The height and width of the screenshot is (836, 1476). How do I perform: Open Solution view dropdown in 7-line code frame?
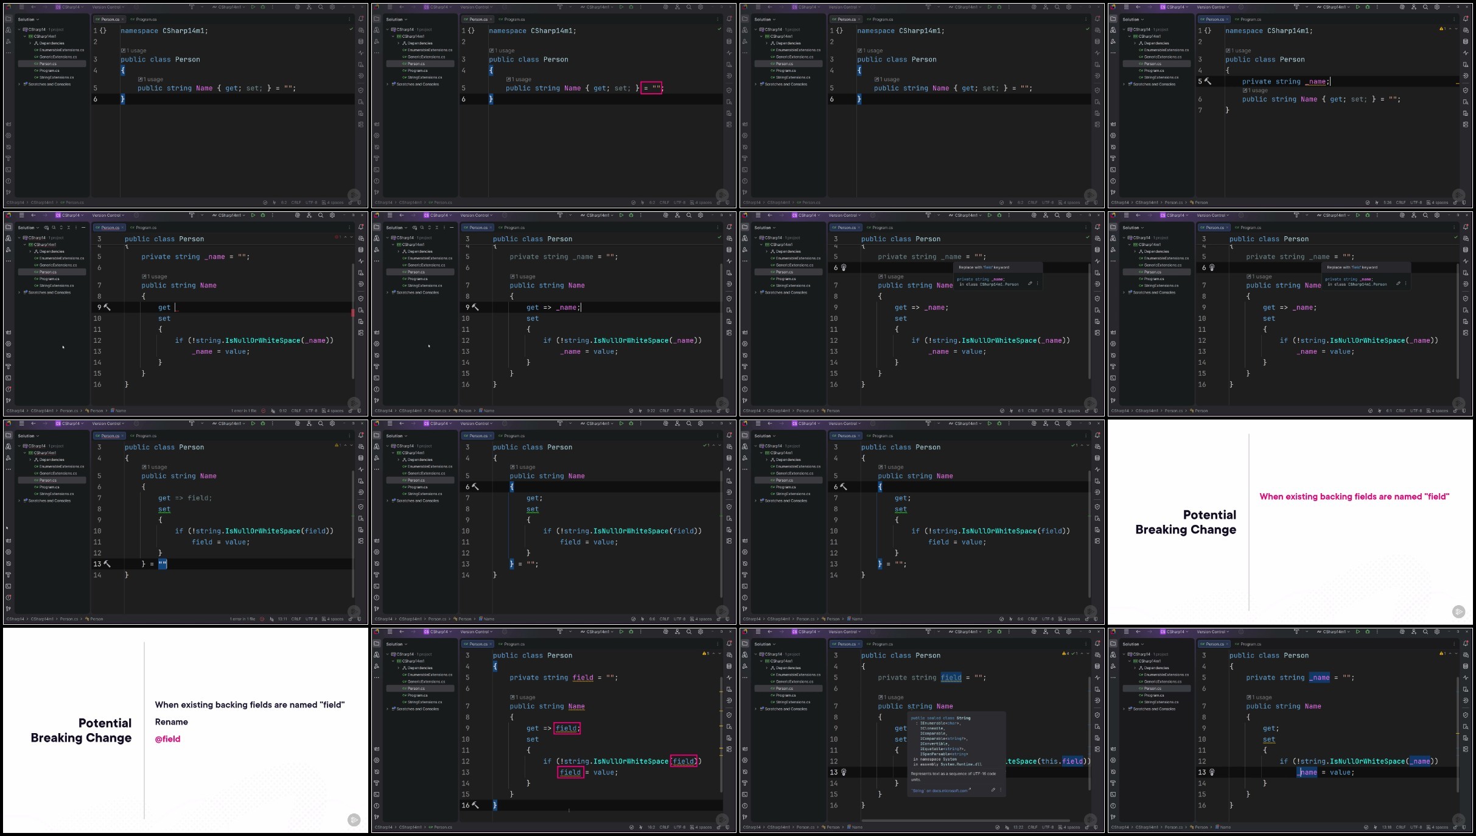(x=1134, y=19)
